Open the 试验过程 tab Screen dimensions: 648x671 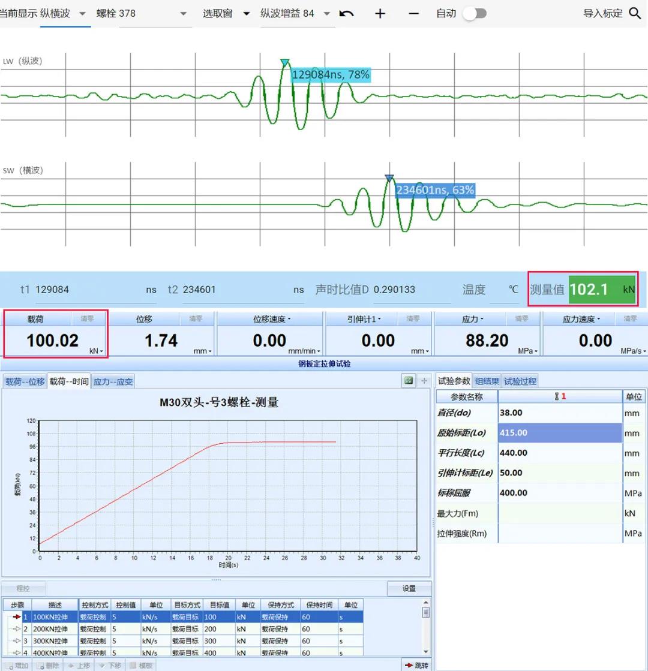tap(520, 381)
